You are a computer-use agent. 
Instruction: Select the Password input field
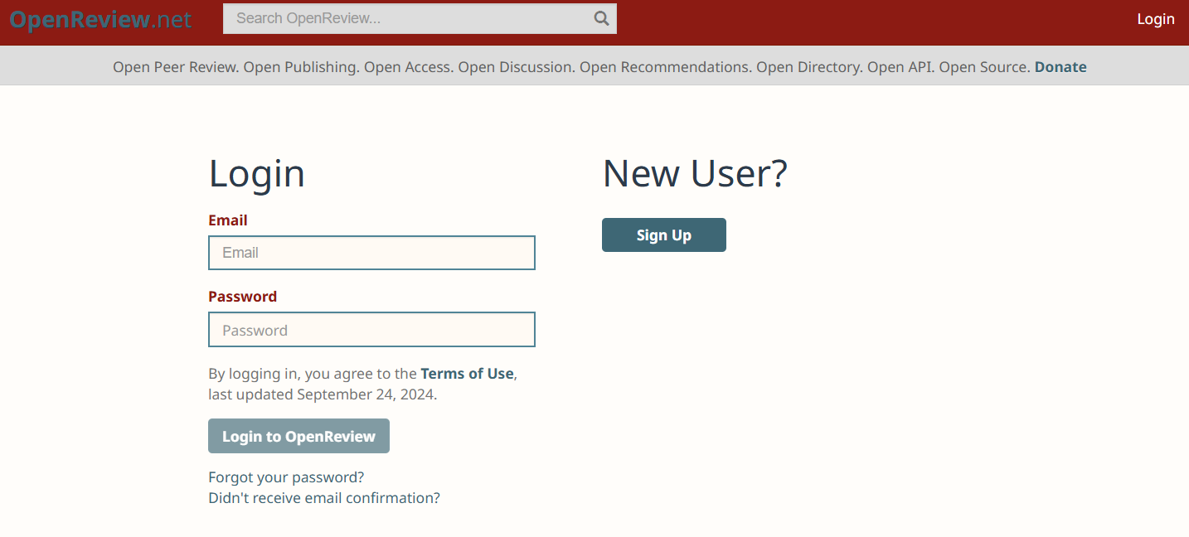pyautogui.click(x=371, y=330)
